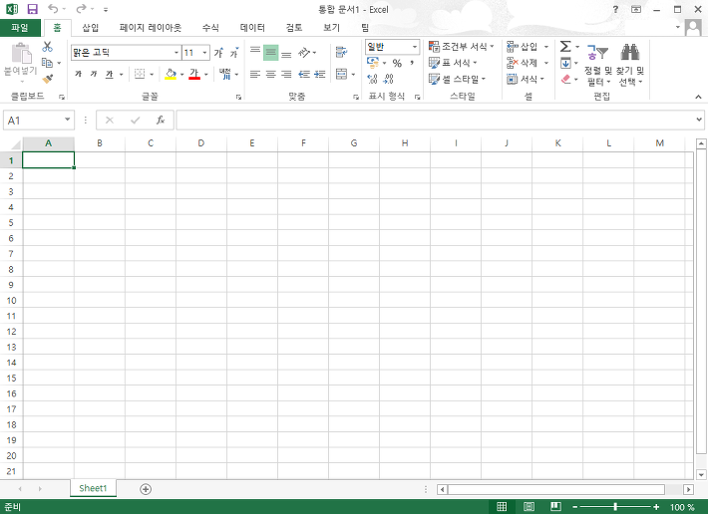This screenshot has width=708, height=514.
Task: Click the Undo arrow icon
Action: point(53,9)
